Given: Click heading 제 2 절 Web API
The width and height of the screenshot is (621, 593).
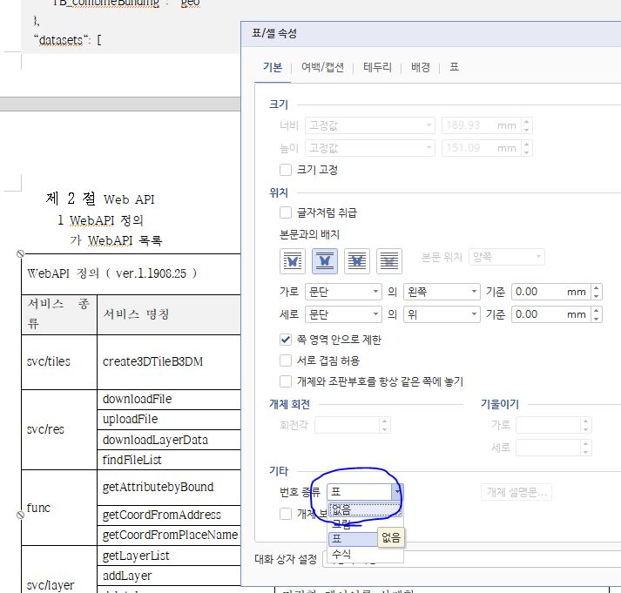Looking at the screenshot, I should [x=100, y=199].
